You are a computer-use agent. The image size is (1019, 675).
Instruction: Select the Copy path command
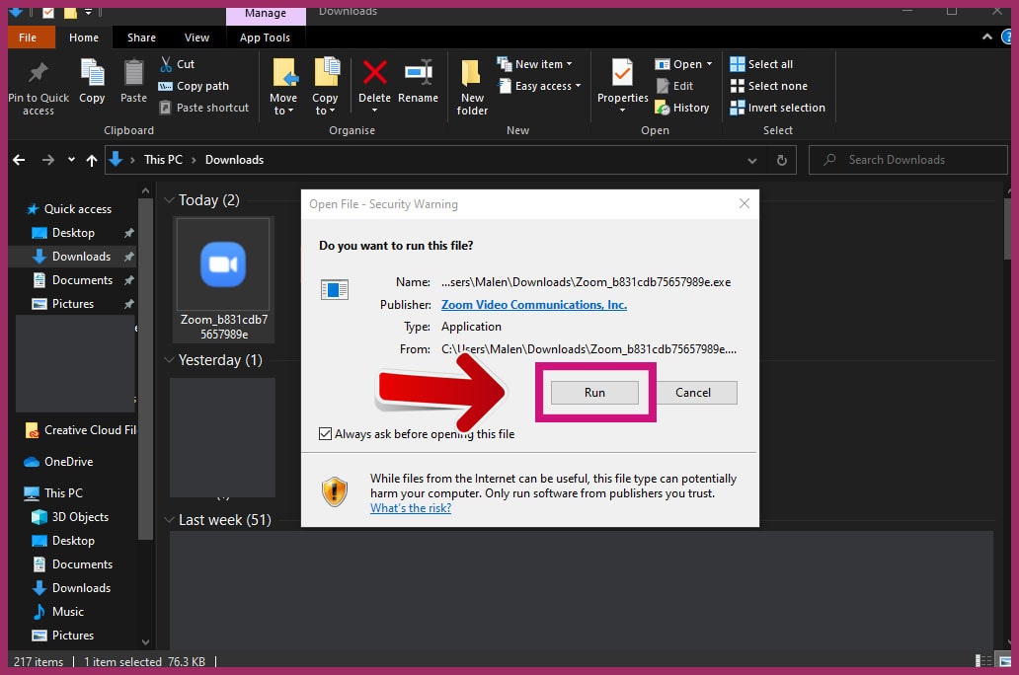coord(193,86)
